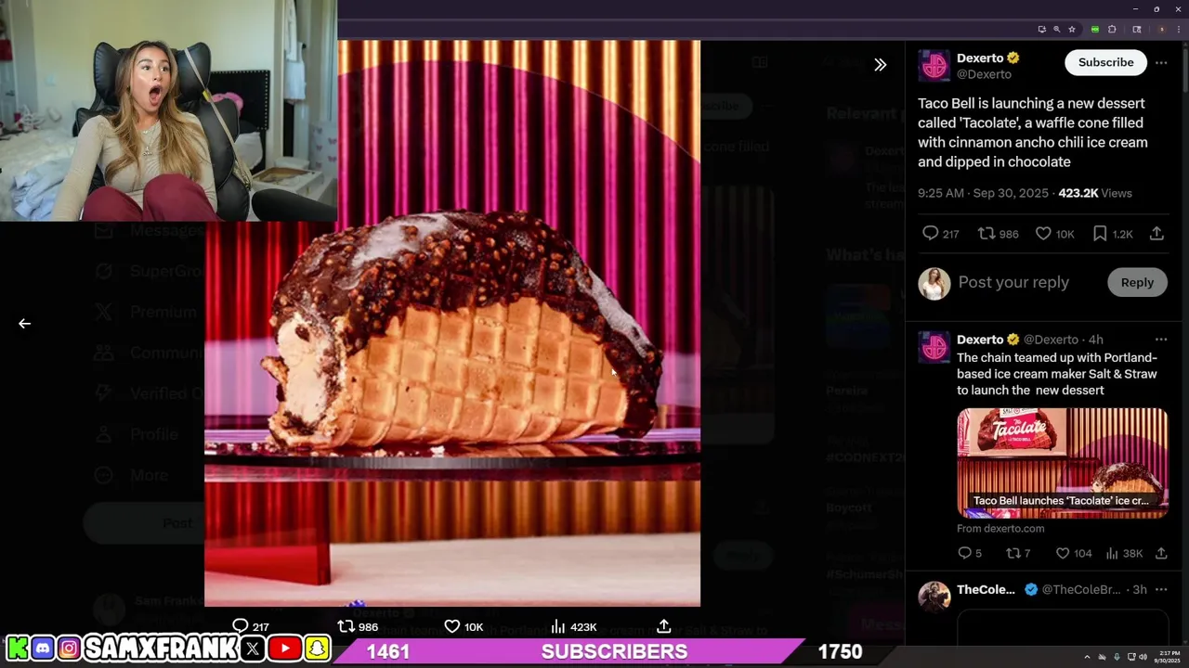Open more options on Dexerto's 4h reply
Viewport: 1189px width, 668px height.
1161,340
